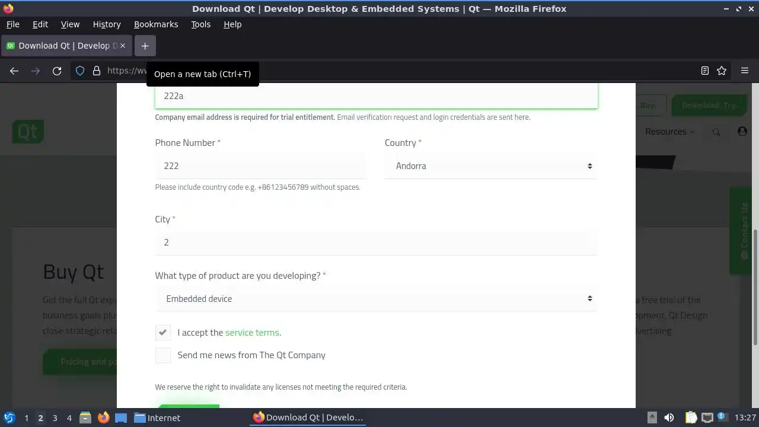Uncheck the accept service terms checkbox
Image resolution: width=759 pixels, height=427 pixels.
click(x=163, y=333)
